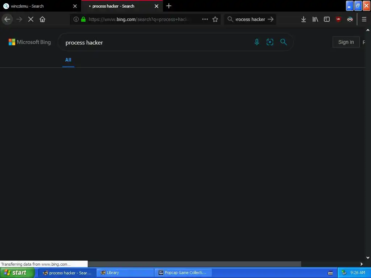371x278 pixels.
Task: Switch to 'process hacker - Sear...' taskbar button
Action: pos(67,273)
